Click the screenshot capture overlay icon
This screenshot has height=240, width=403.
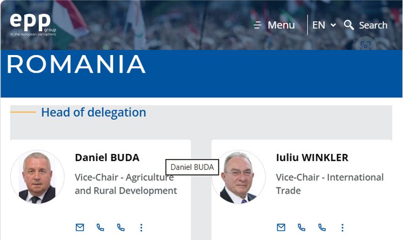point(365,45)
